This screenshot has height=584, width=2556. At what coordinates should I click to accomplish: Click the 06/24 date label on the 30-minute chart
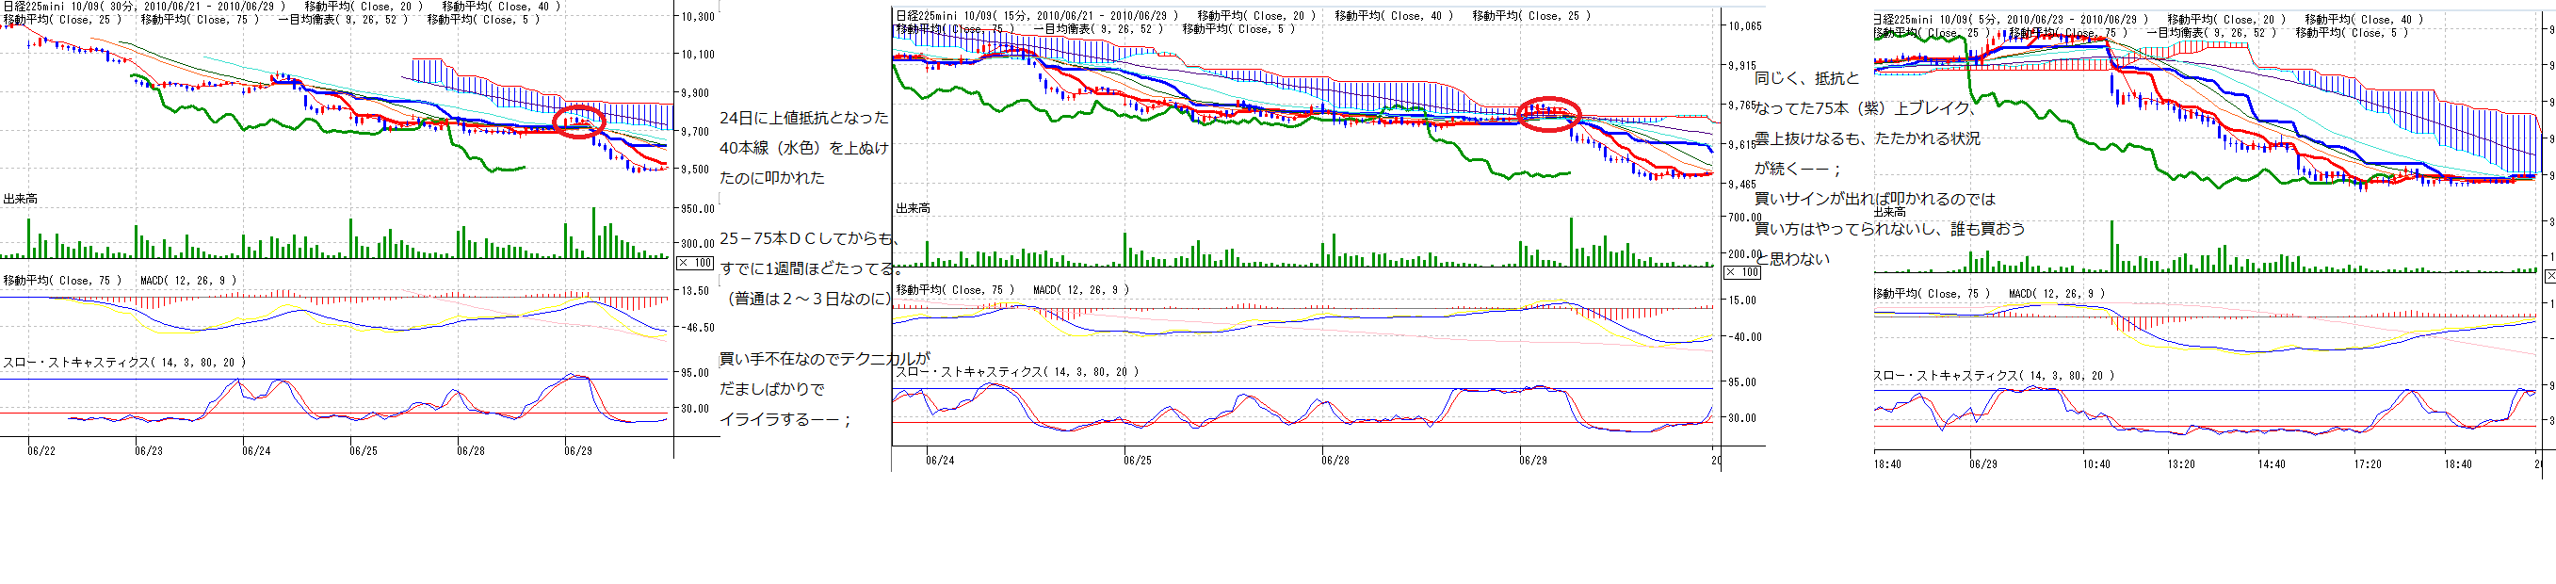(x=256, y=451)
